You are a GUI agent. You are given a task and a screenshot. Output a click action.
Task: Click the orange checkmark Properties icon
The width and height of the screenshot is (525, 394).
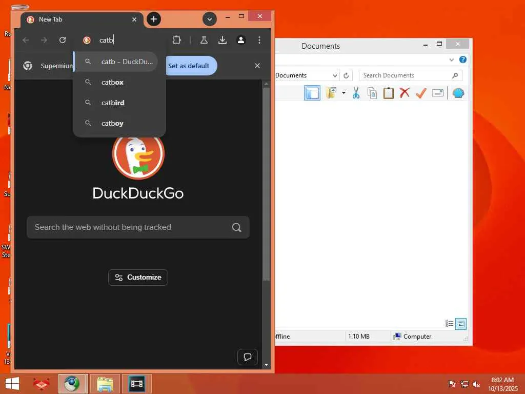point(421,93)
